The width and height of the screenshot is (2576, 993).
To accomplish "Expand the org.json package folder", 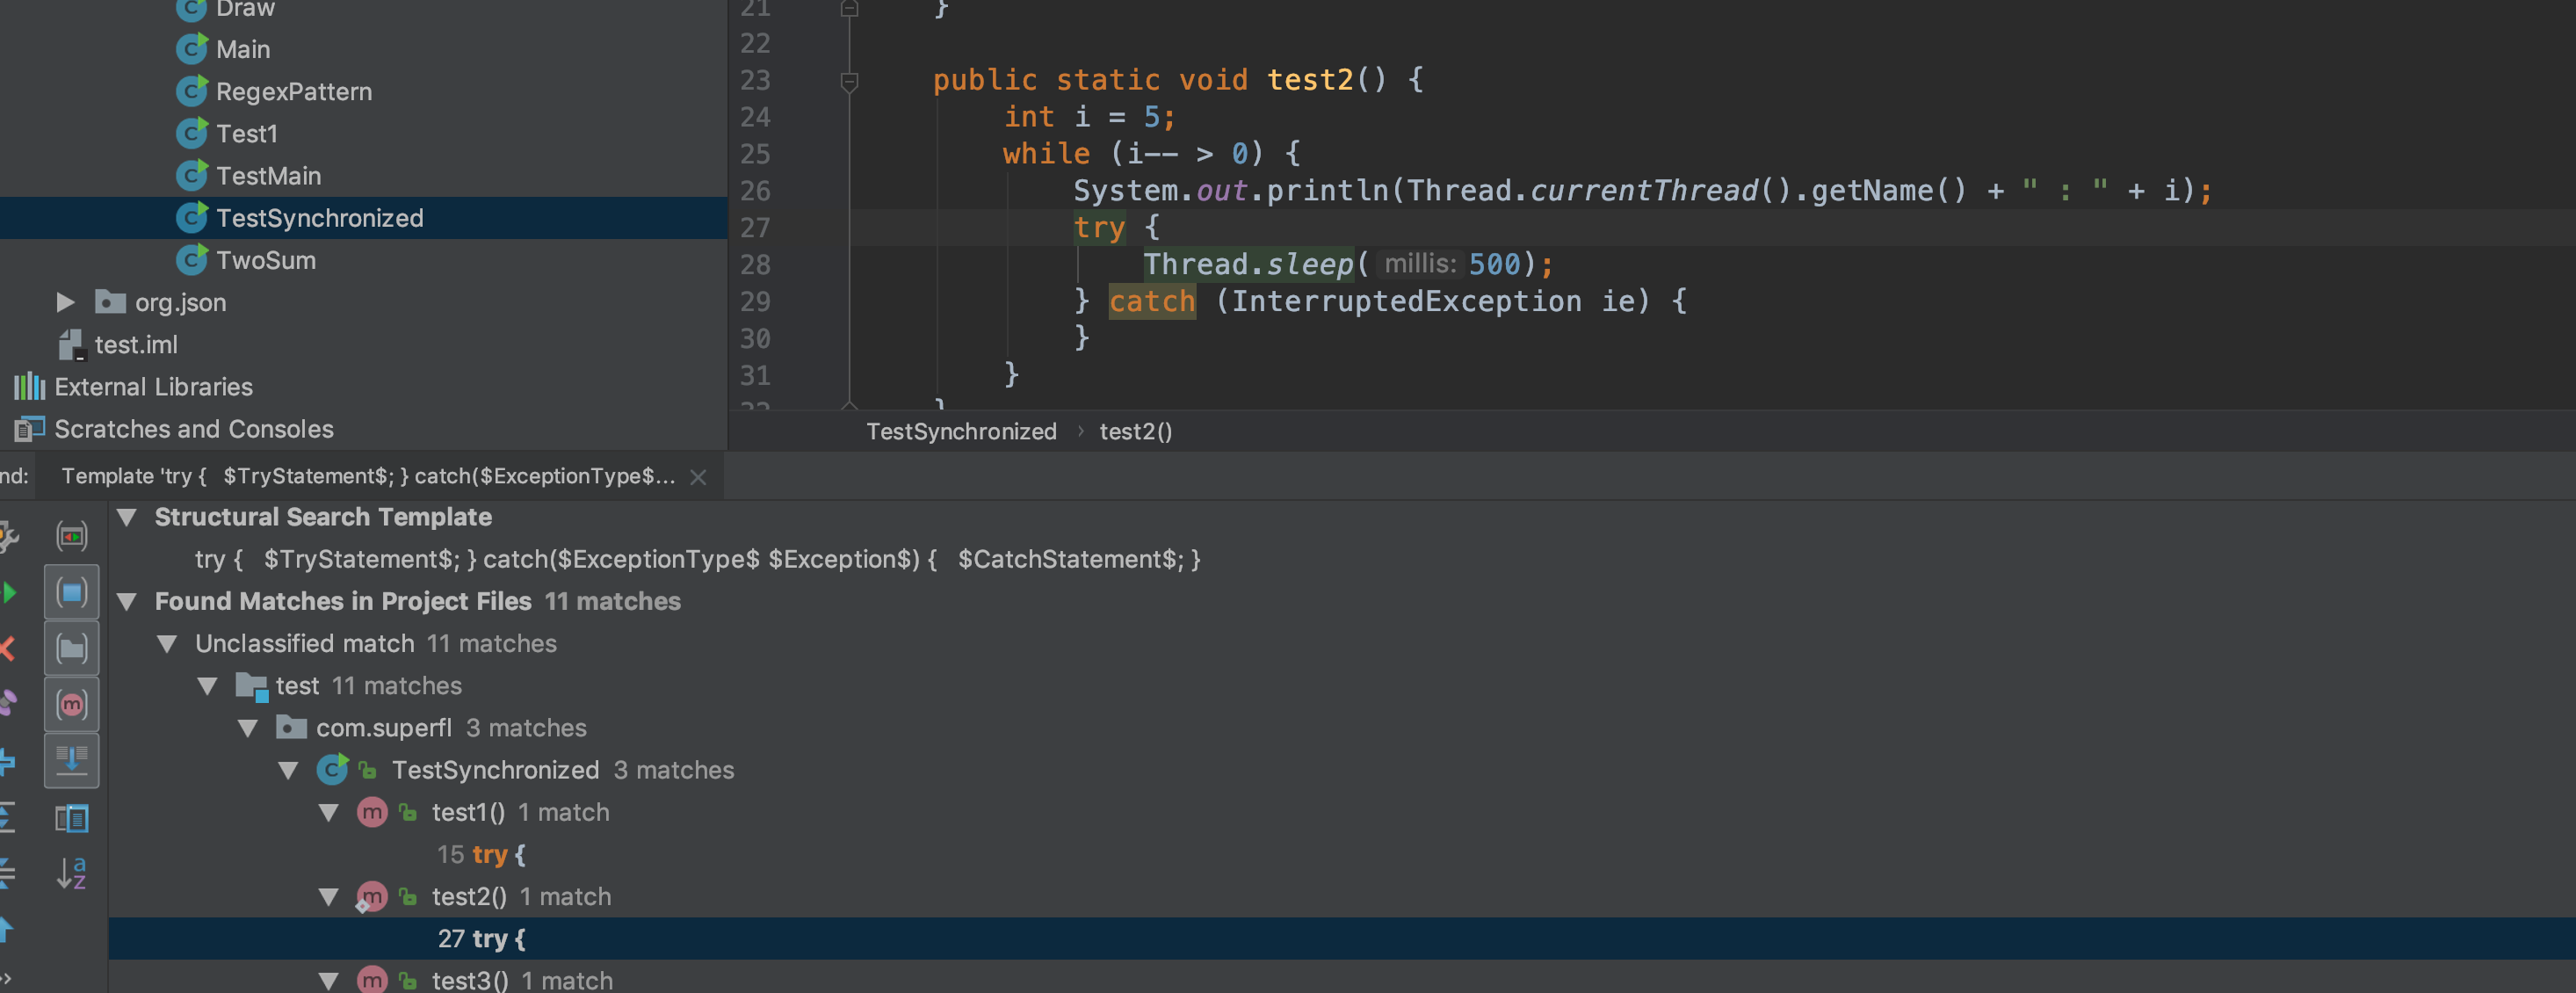I will [x=65, y=302].
